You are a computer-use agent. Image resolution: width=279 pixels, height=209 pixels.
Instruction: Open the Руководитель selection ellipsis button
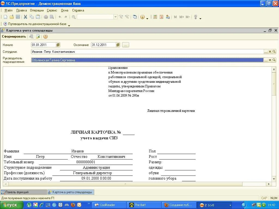point(266,60)
